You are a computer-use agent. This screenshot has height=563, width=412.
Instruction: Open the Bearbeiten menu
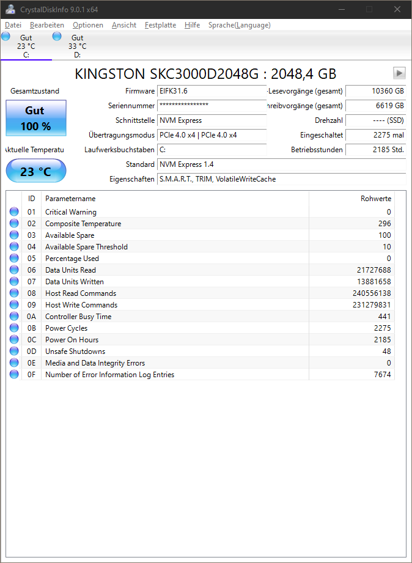click(47, 25)
